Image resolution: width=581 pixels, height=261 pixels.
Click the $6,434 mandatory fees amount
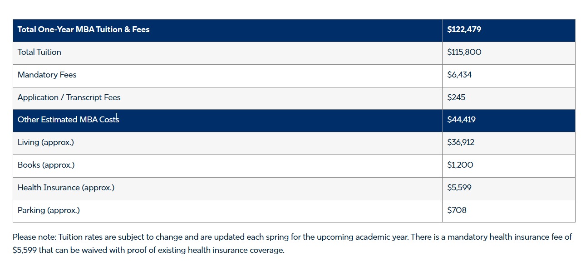pos(459,75)
